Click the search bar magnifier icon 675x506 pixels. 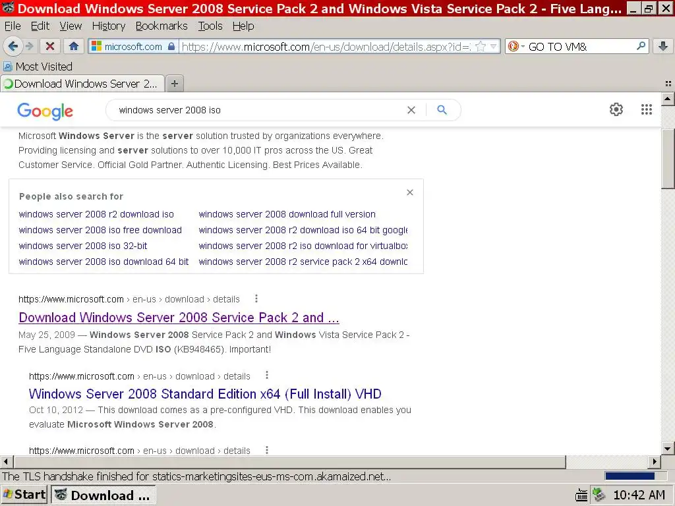641,46
